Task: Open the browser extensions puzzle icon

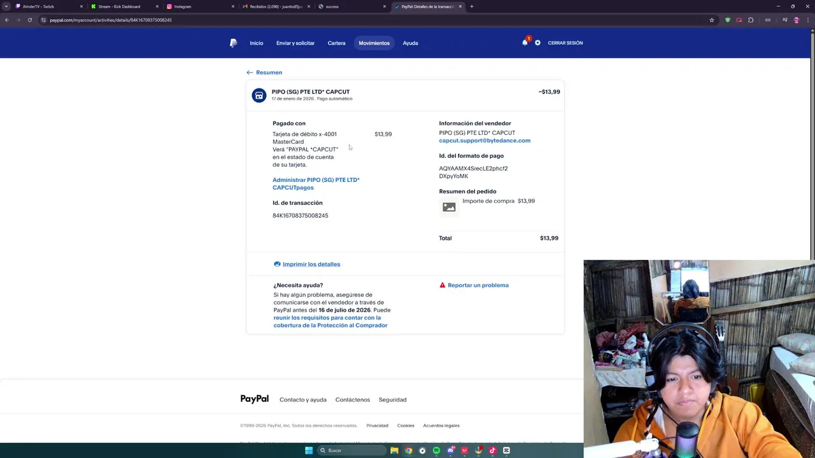Action: (751, 20)
